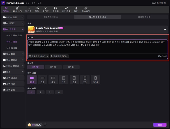Collapse the AI 이미지 section
170x129 pixels.
[13, 29]
